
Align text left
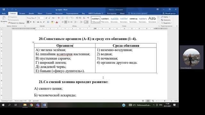tap(63, 22)
